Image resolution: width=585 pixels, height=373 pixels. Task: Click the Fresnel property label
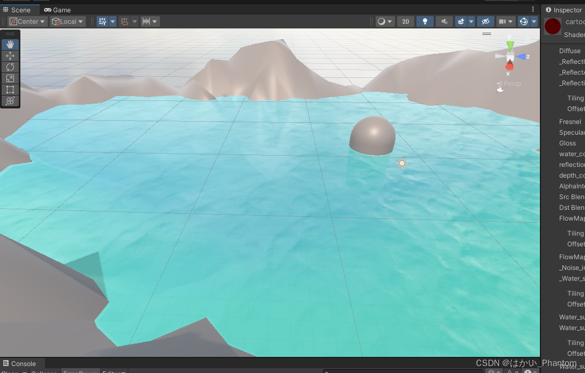569,122
